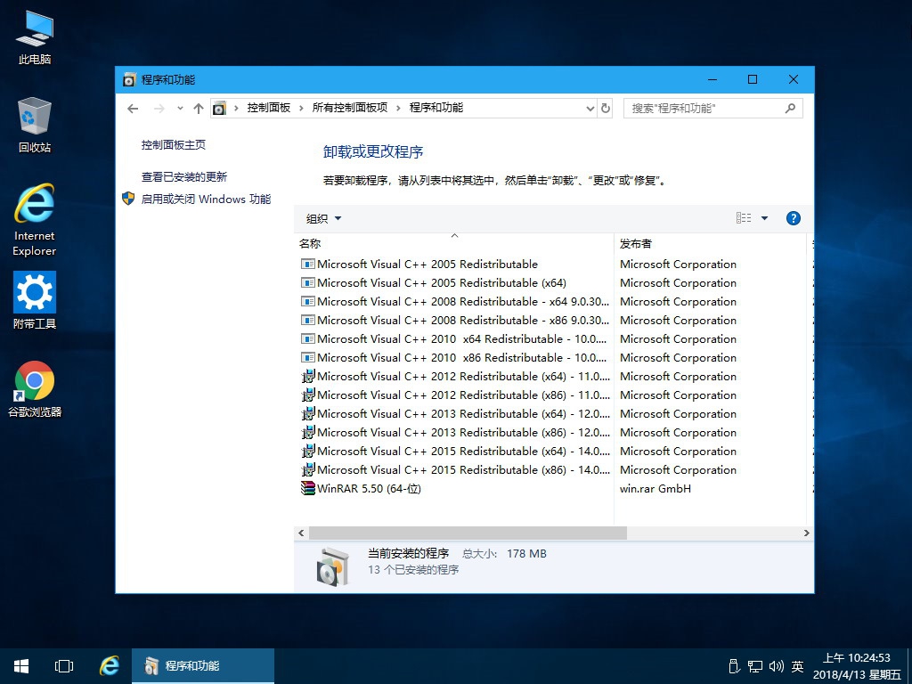Open 控制面板主页 link
Image resolution: width=912 pixels, height=684 pixels.
click(174, 145)
